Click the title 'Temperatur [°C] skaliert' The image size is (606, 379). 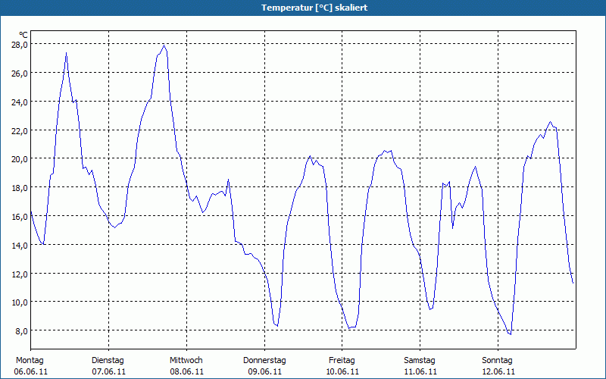coord(314,8)
